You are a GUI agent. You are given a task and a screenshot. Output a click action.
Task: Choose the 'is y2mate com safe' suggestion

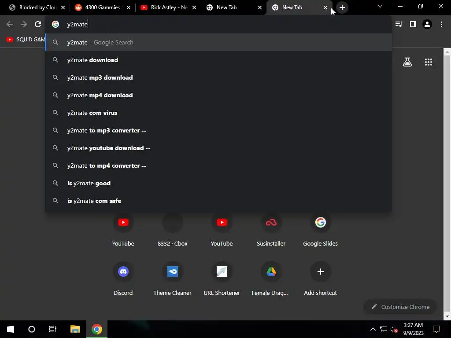(218, 201)
